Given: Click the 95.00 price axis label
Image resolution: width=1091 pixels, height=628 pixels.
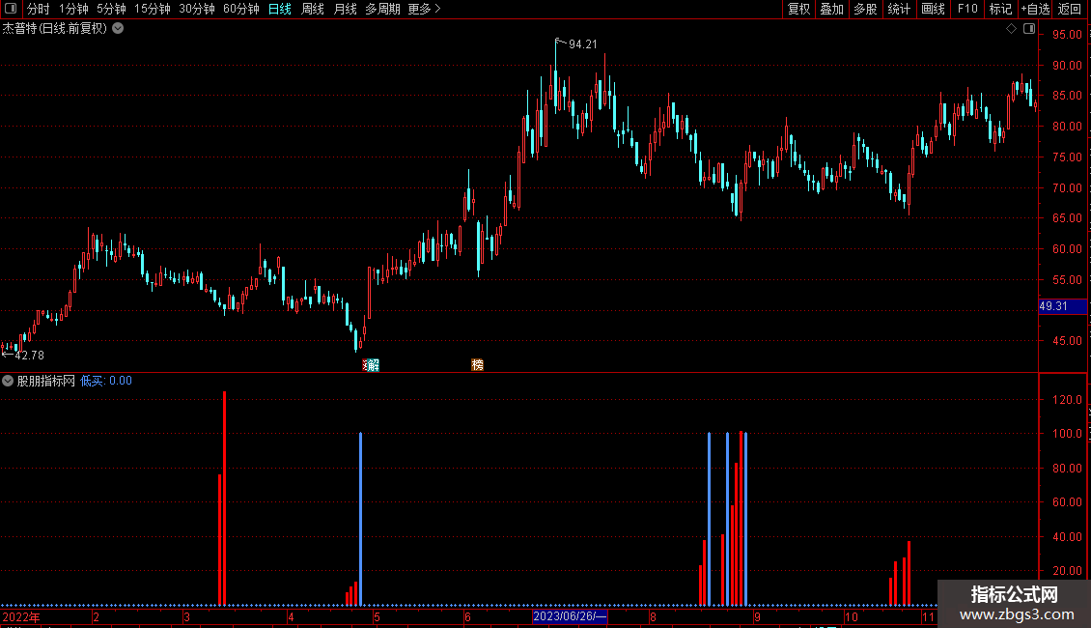Looking at the screenshot, I should [x=1067, y=35].
